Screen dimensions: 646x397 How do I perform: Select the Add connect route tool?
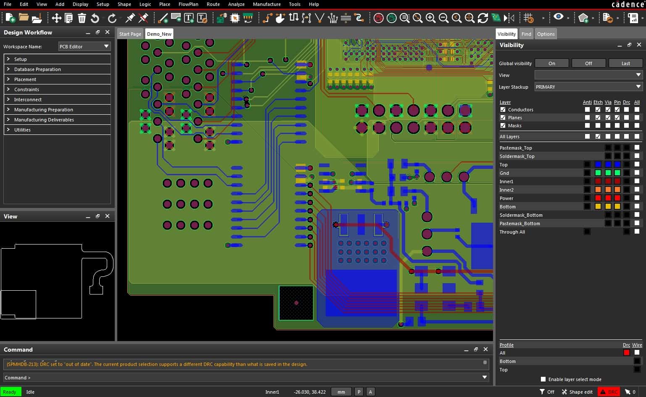pyautogui.click(x=267, y=18)
